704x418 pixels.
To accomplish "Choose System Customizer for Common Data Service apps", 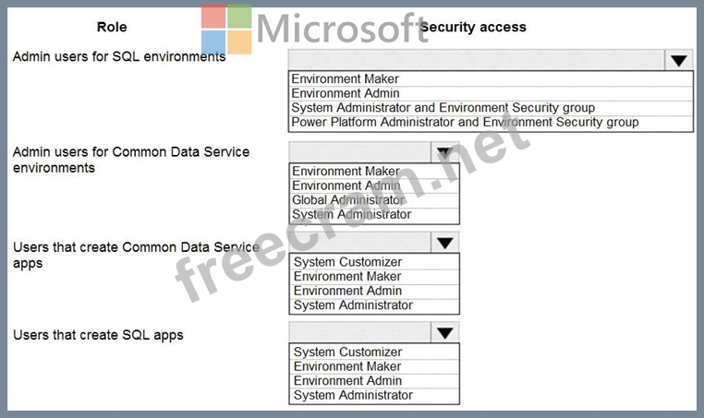I will (x=347, y=262).
